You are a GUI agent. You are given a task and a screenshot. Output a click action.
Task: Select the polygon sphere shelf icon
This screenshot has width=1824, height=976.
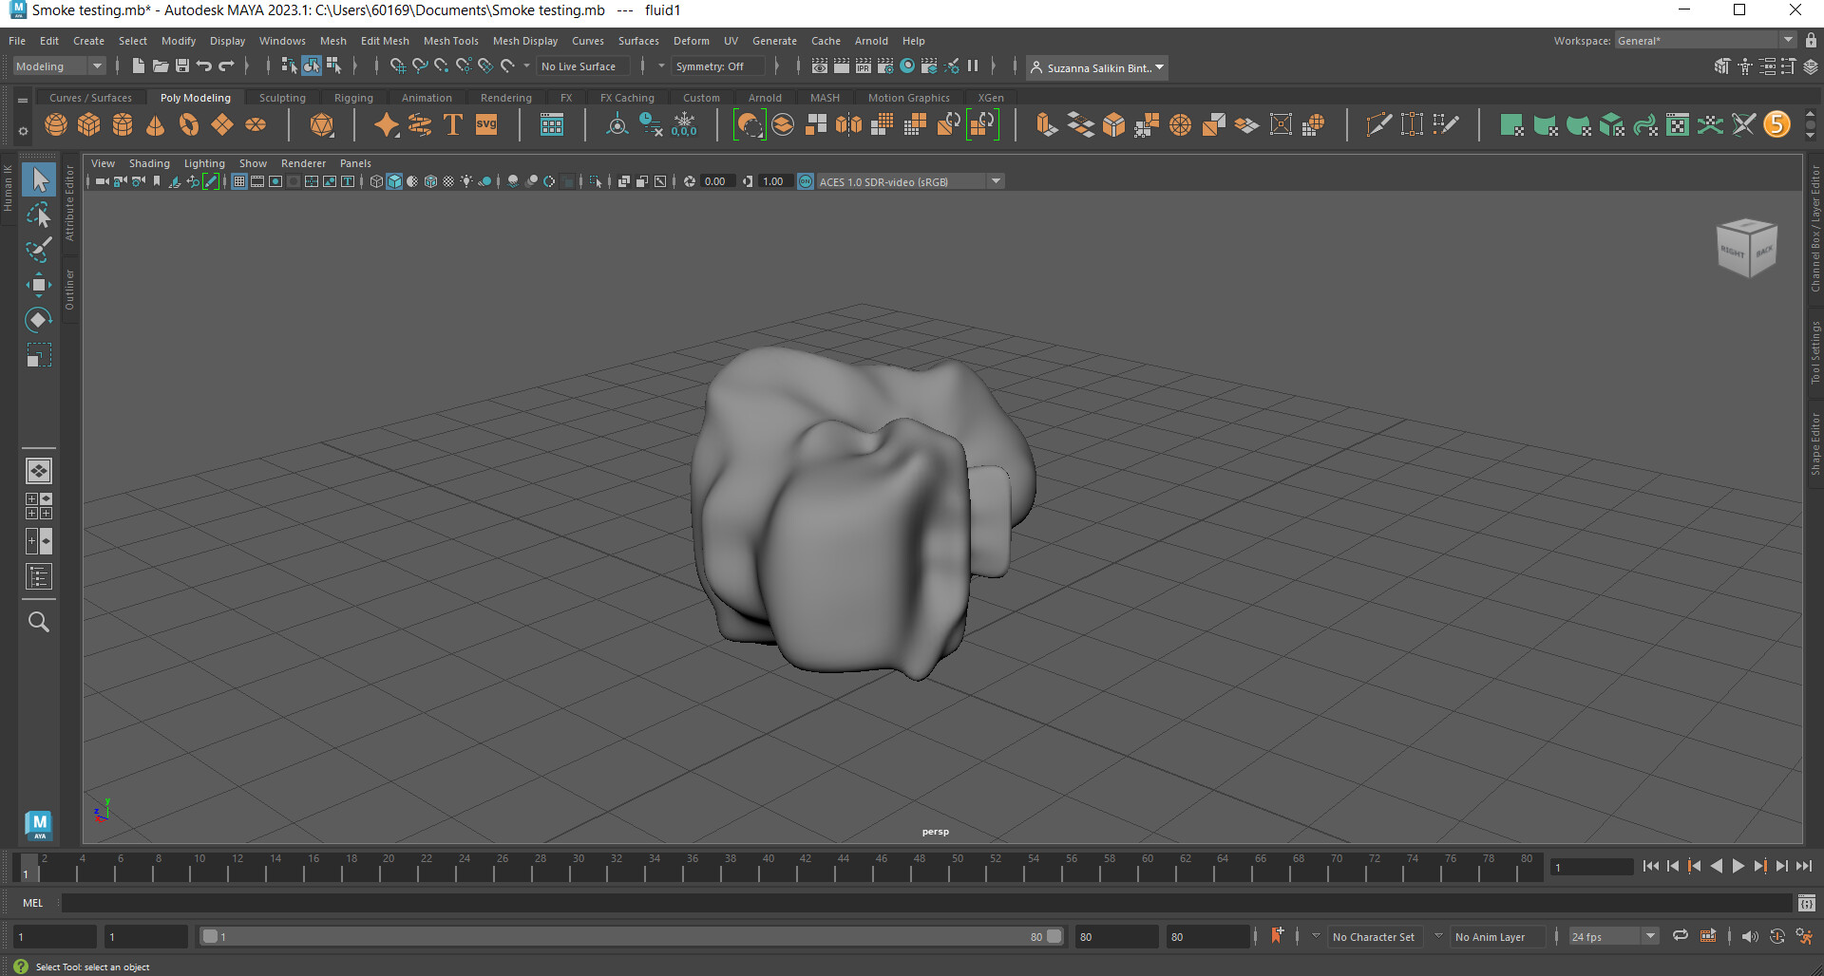(56, 125)
